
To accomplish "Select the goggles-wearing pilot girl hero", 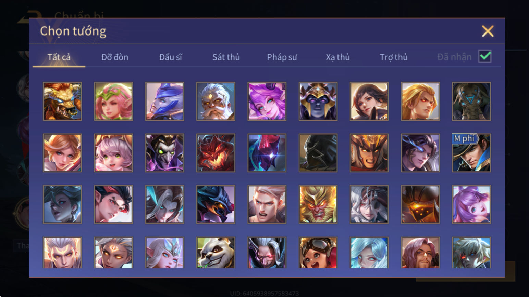I will pyautogui.click(x=318, y=253).
